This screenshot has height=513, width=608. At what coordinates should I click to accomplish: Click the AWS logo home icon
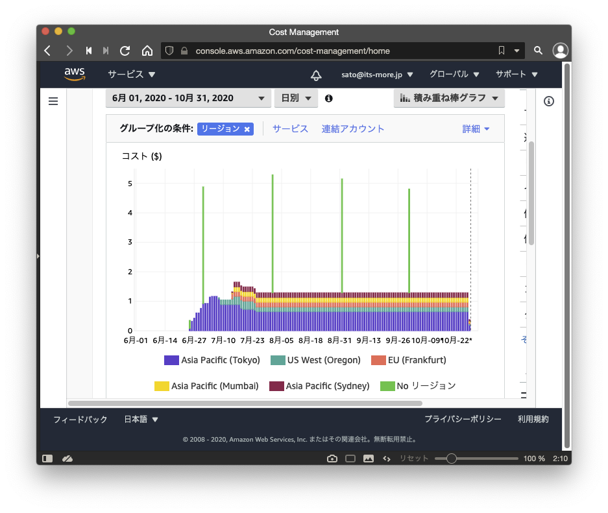(75, 74)
